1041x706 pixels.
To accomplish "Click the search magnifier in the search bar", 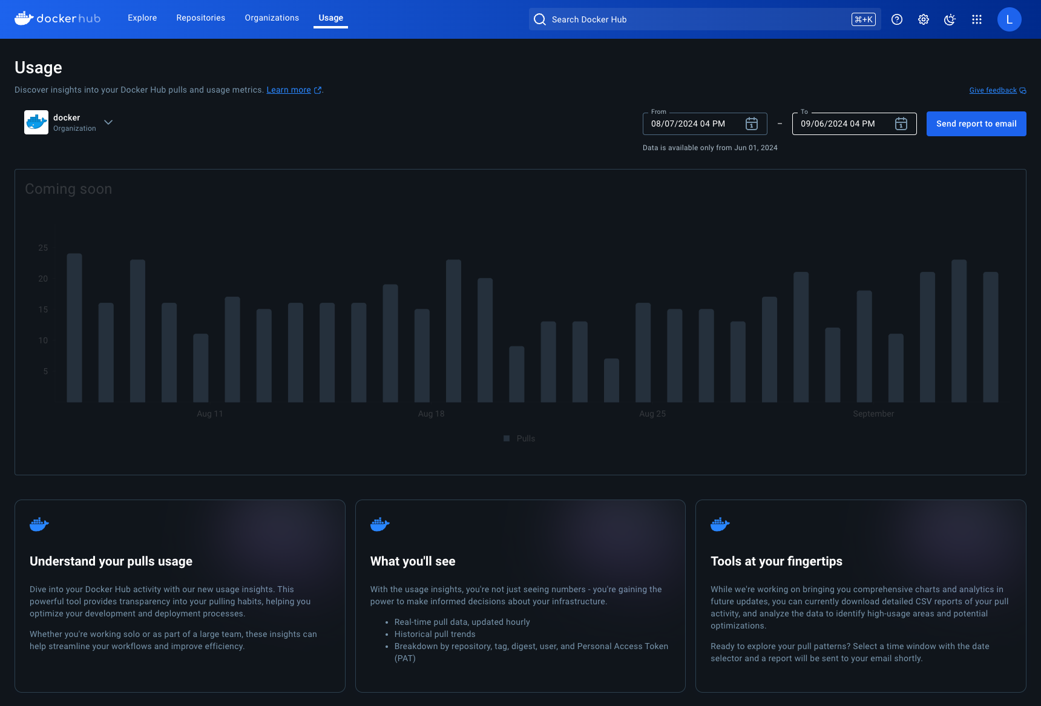I will click(539, 19).
